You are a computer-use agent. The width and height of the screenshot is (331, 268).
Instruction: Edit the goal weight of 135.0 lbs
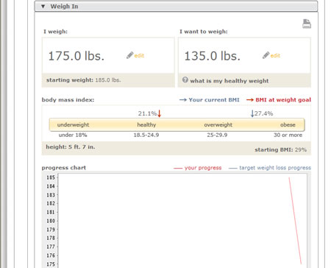tap(275, 56)
